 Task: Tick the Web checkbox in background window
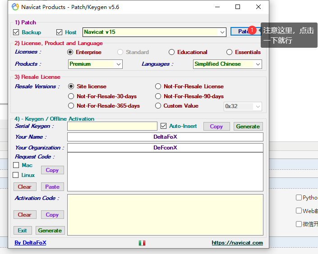tap(299, 211)
